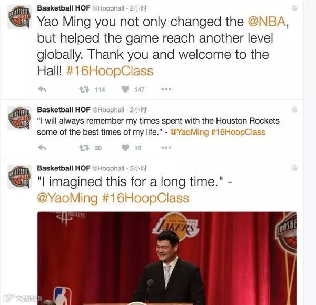316x305 pixels.
Task: Open @YaoMing mention in "imagined" tweet
Action: 67,198
